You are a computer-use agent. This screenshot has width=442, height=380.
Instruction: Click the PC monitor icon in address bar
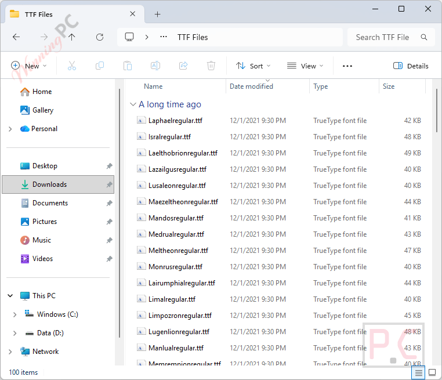(x=129, y=37)
